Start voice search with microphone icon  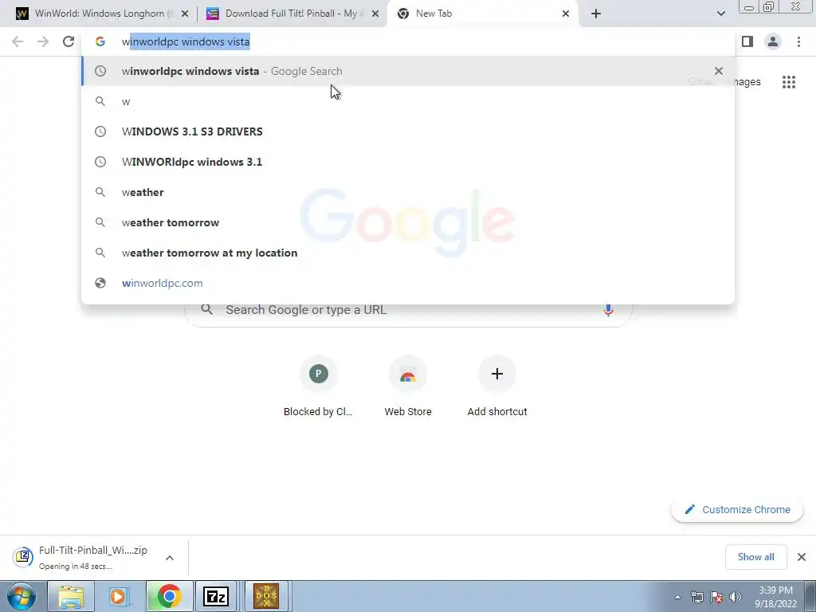point(608,310)
